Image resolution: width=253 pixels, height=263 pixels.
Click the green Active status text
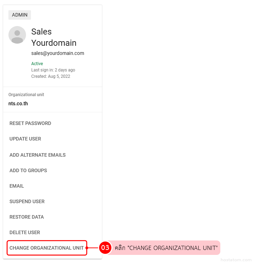(x=37, y=64)
